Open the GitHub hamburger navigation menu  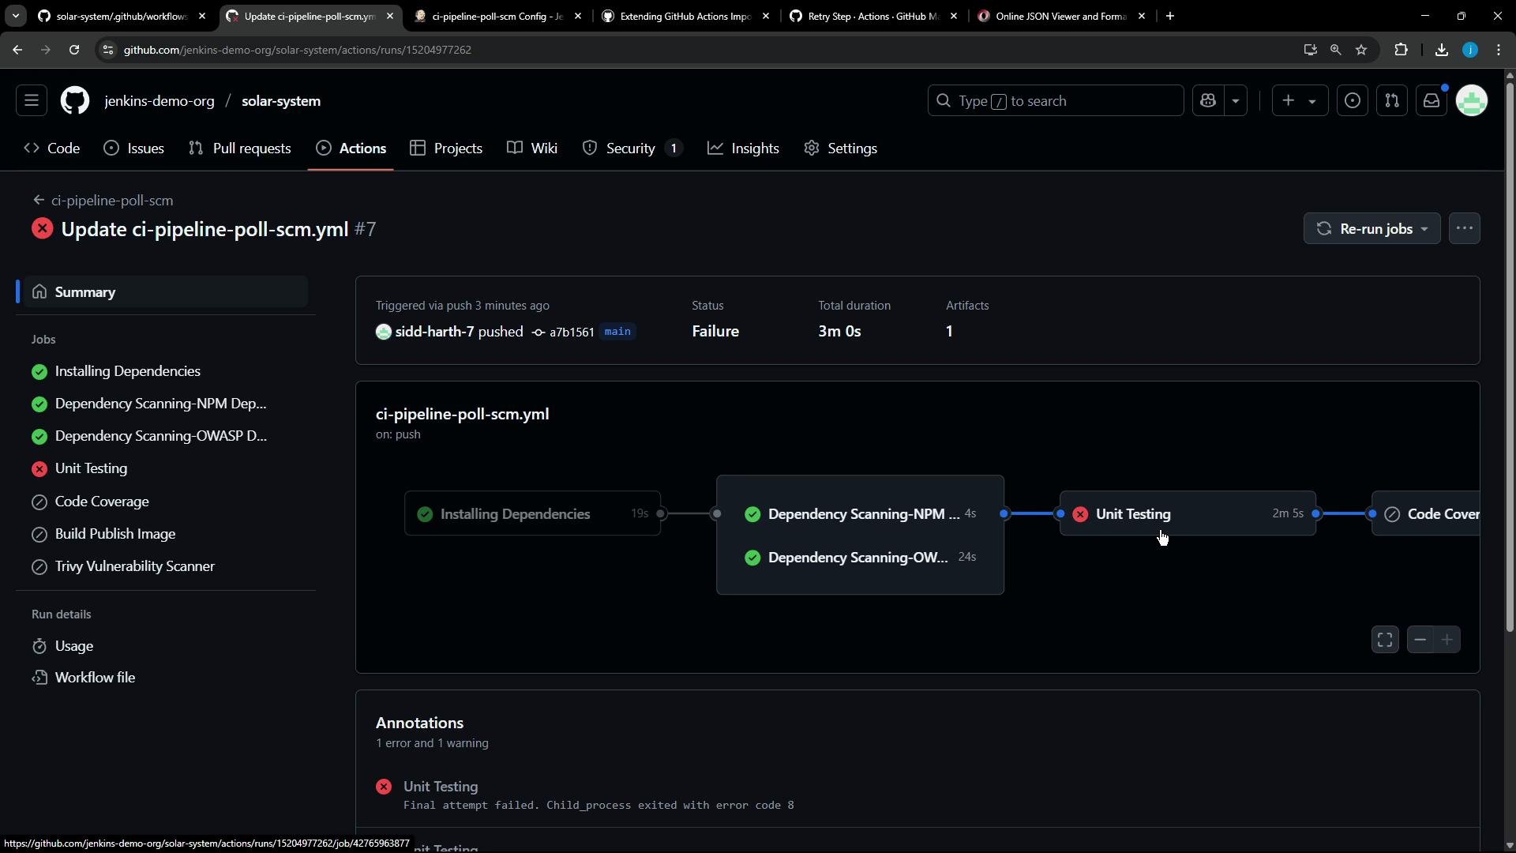tap(32, 101)
